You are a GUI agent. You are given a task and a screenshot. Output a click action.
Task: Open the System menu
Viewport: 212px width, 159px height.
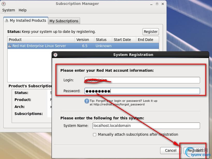click(9, 10)
